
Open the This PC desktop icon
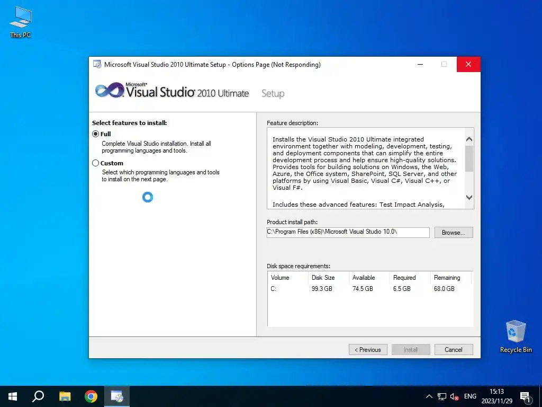point(21,22)
